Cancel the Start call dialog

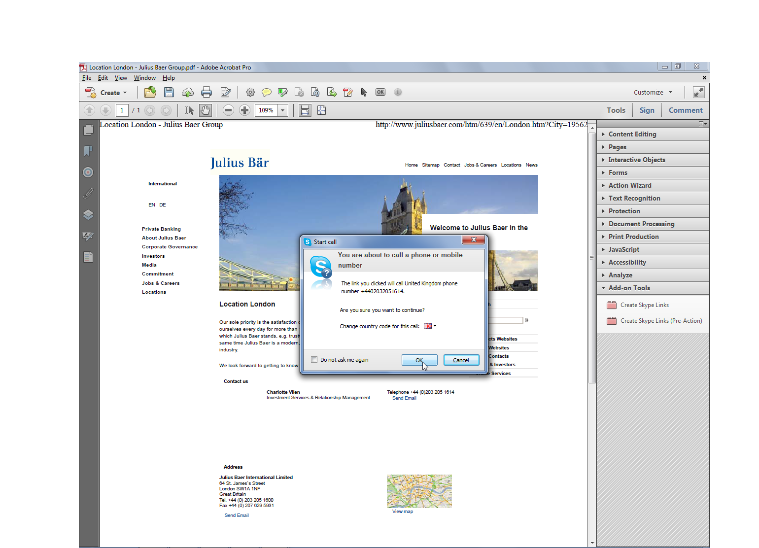(x=461, y=360)
